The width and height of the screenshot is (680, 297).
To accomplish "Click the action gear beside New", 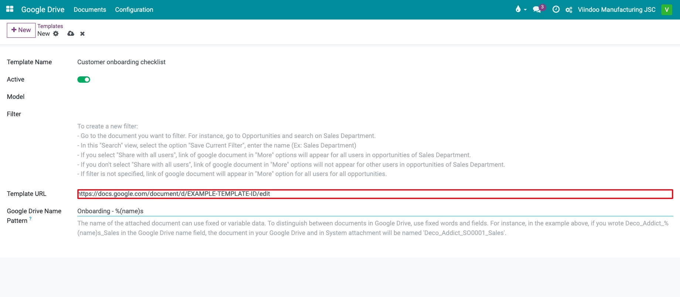I will coord(56,34).
